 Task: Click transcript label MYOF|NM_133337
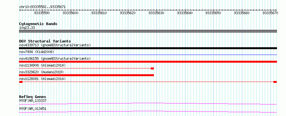(33, 101)
